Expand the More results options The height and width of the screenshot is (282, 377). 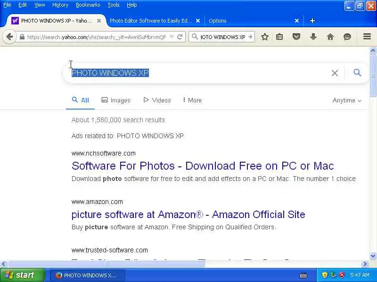pyautogui.click(x=192, y=100)
